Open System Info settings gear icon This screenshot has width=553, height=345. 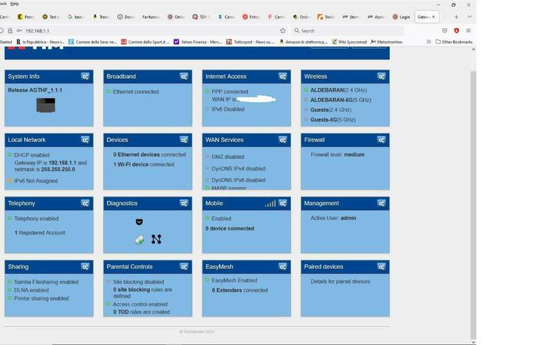[85, 77]
